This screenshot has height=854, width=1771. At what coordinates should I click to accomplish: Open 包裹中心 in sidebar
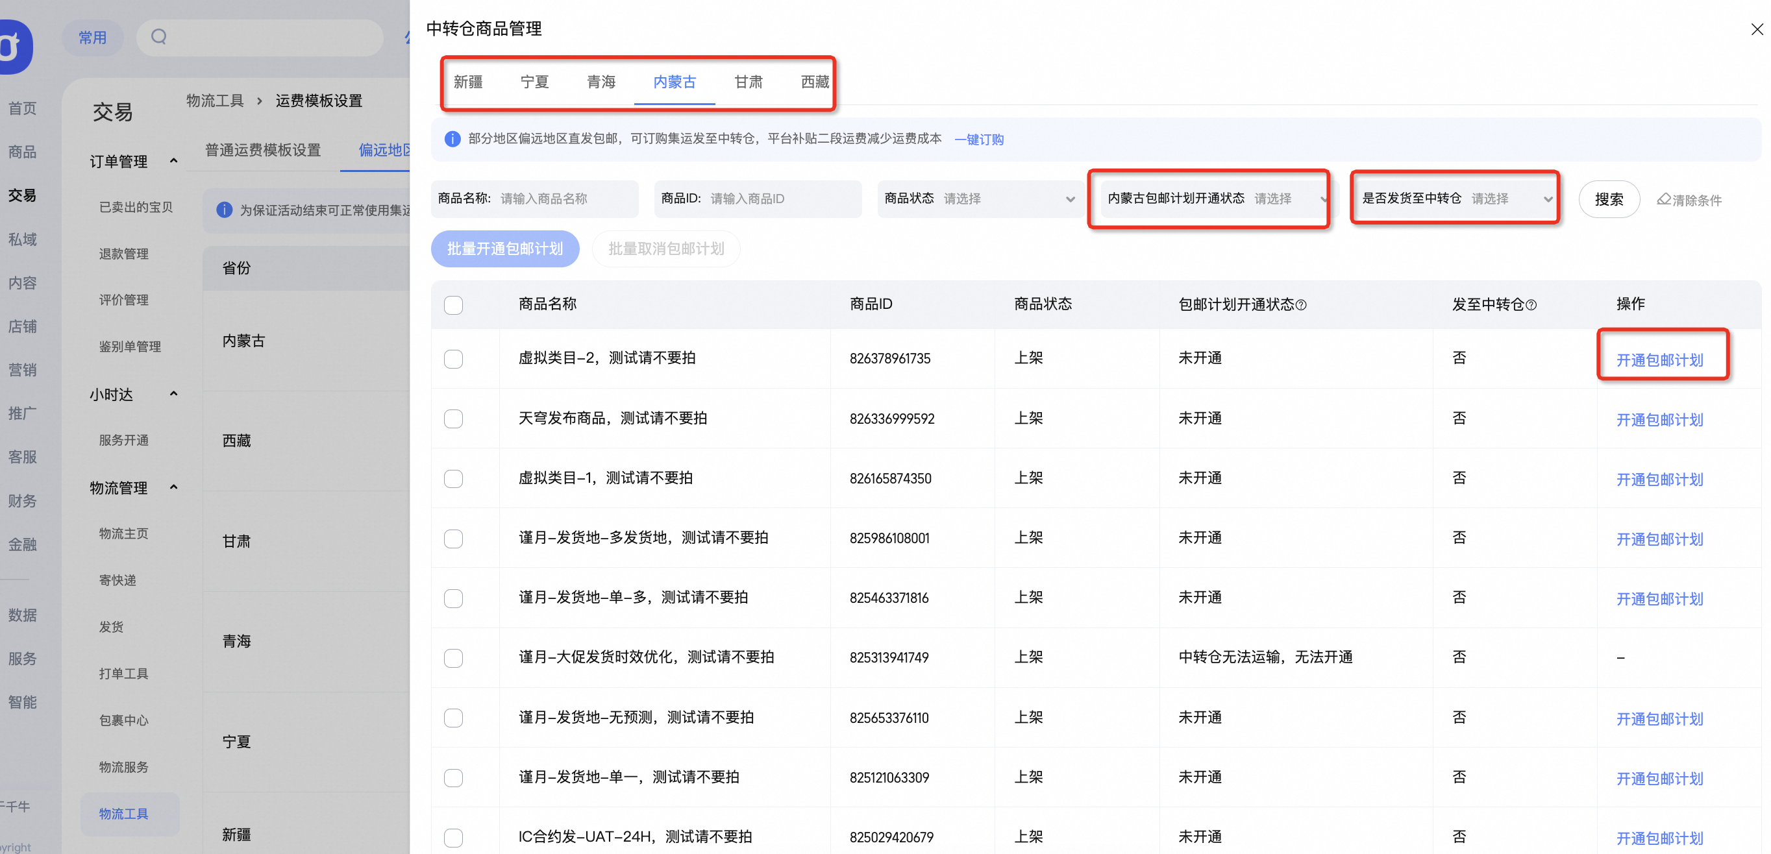[x=124, y=720]
